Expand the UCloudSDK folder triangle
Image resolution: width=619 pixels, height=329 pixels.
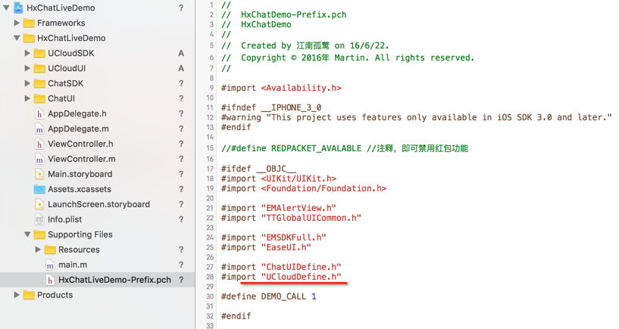pos(27,53)
